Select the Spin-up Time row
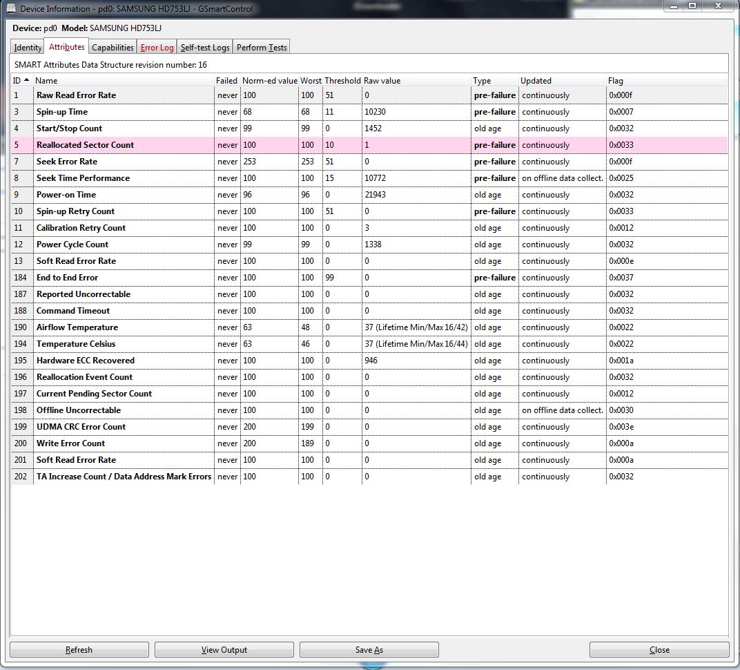 (x=369, y=111)
